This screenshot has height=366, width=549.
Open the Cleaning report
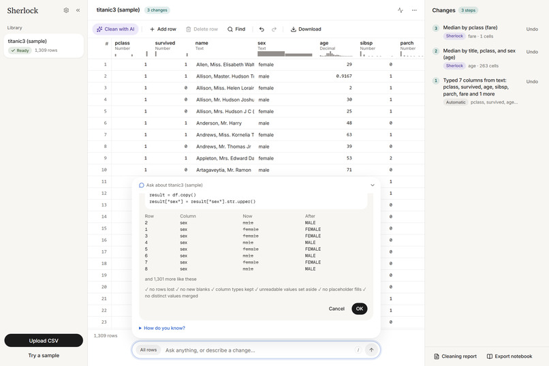click(455, 356)
